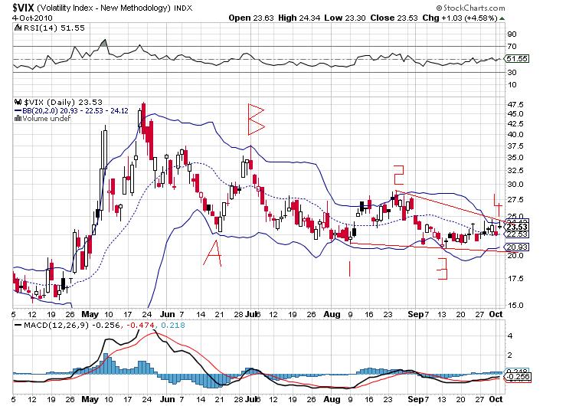Viewport: 579px width, 406px height.
Task: Click the $VIX (Daily) 23.53 legend text
Action: pos(63,103)
